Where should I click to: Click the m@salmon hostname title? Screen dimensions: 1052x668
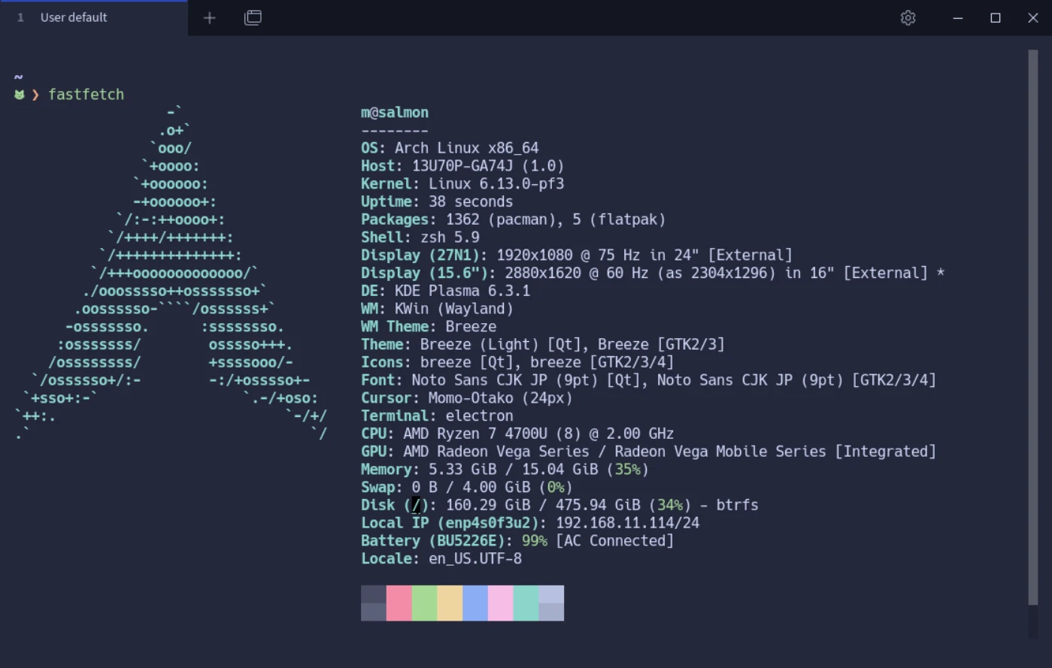point(395,113)
